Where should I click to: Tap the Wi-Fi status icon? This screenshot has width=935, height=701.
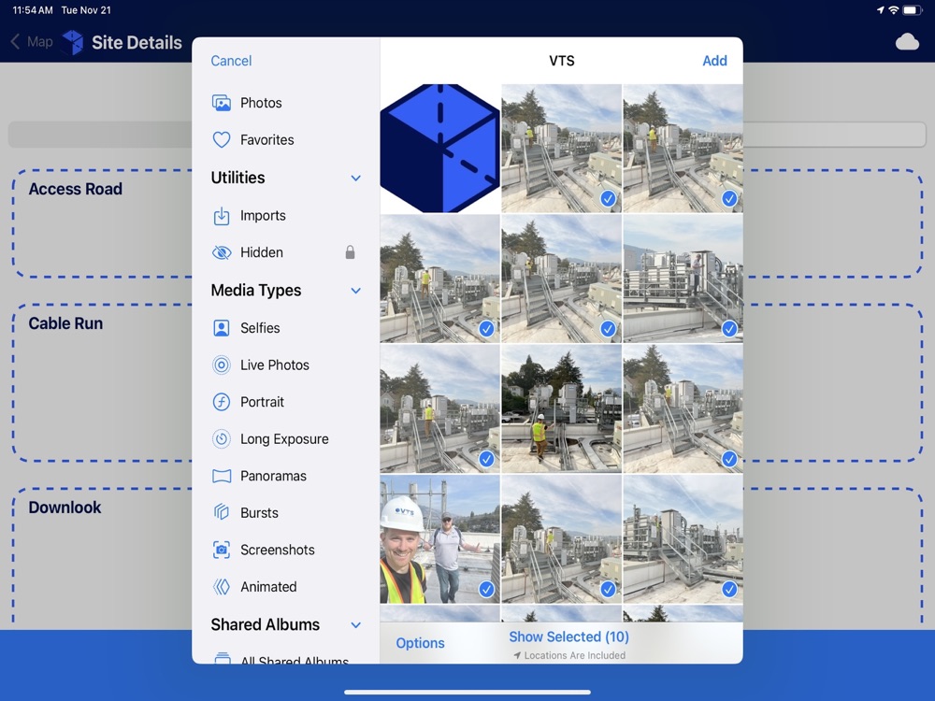893,10
